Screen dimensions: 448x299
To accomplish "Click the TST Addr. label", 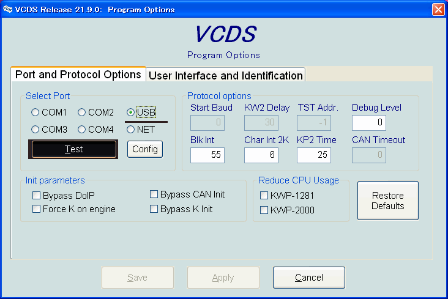I will [x=318, y=108].
